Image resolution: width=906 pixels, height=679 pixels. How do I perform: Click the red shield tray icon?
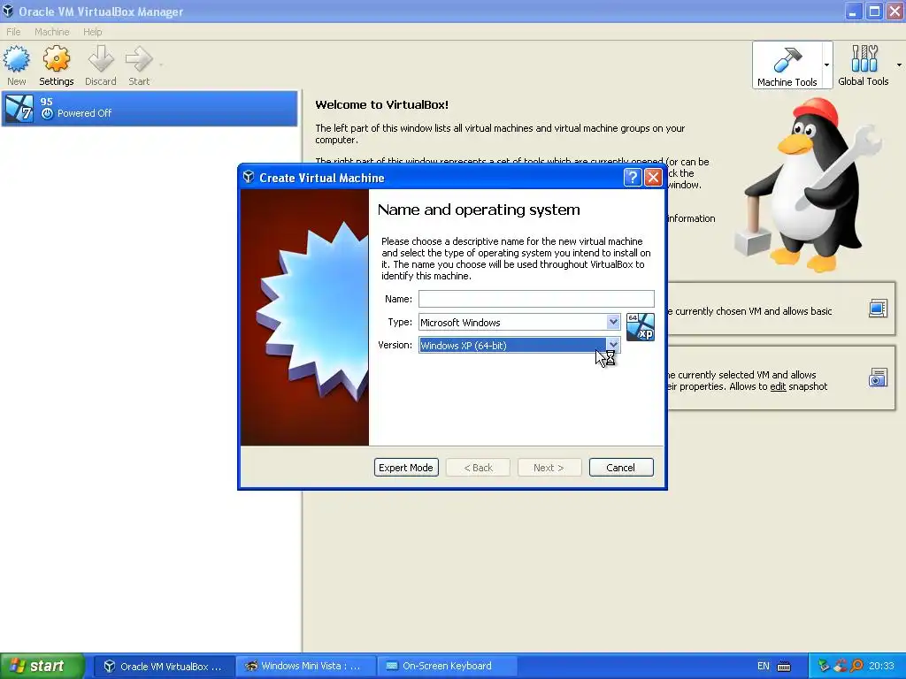(840, 667)
